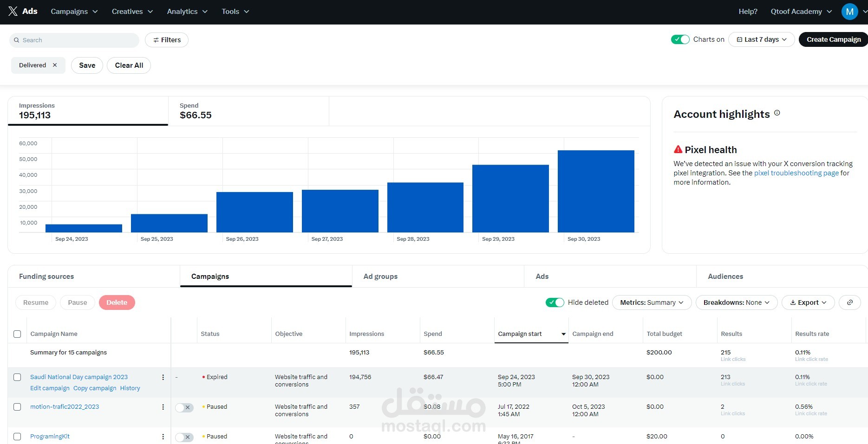
Task: Open the Account highlights info icon
Action: coord(777,113)
